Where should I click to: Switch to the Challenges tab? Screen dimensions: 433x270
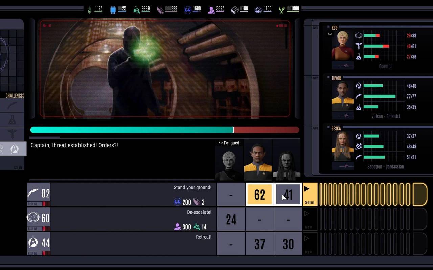click(x=15, y=96)
